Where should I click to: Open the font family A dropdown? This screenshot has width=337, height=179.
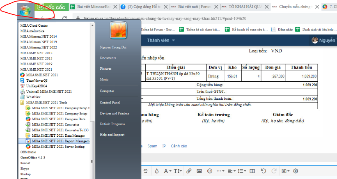tap(167, 171)
